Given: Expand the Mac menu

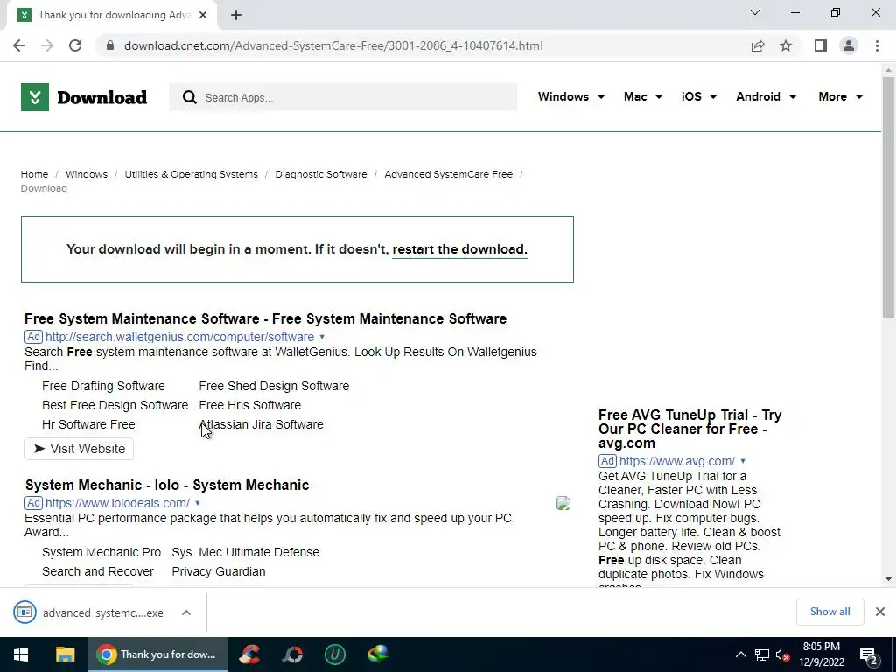Looking at the screenshot, I should pyautogui.click(x=643, y=96).
